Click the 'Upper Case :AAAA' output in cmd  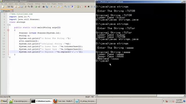pos(110,57)
